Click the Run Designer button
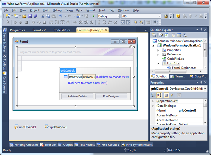This screenshot has width=211, height=155. pos(111,96)
